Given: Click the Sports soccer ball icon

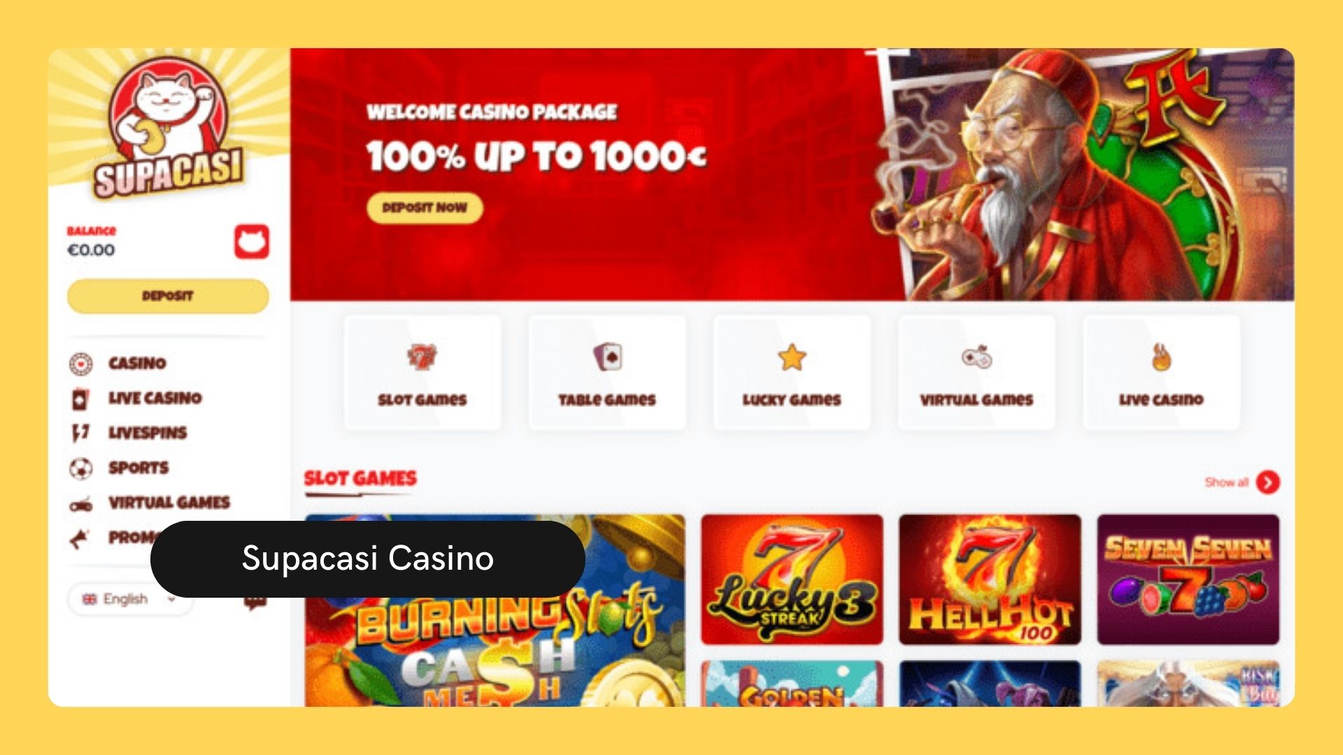Looking at the screenshot, I should click(x=80, y=468).
